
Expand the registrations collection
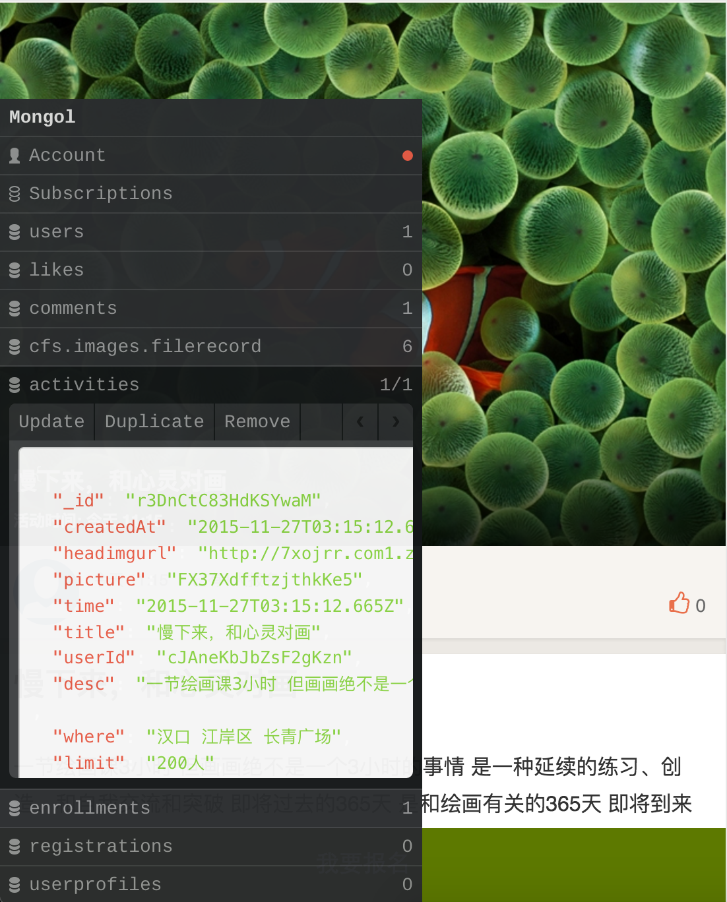pyautogui.click(x=211, y=847)
